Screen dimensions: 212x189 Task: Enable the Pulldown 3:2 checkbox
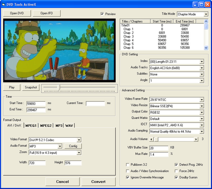pos(128,165)
